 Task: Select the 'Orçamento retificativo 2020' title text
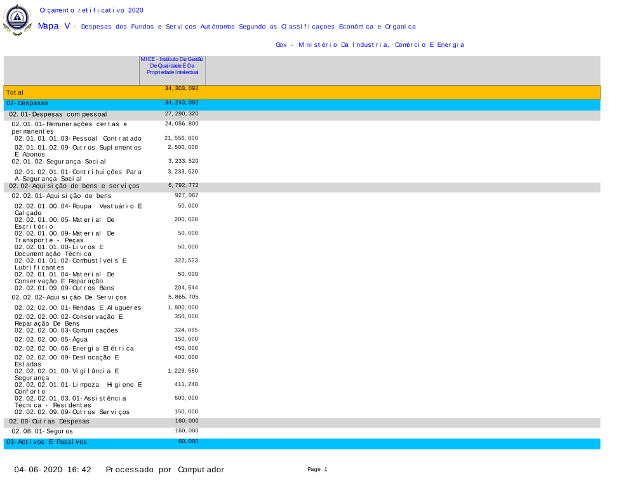tap(91, 10)
